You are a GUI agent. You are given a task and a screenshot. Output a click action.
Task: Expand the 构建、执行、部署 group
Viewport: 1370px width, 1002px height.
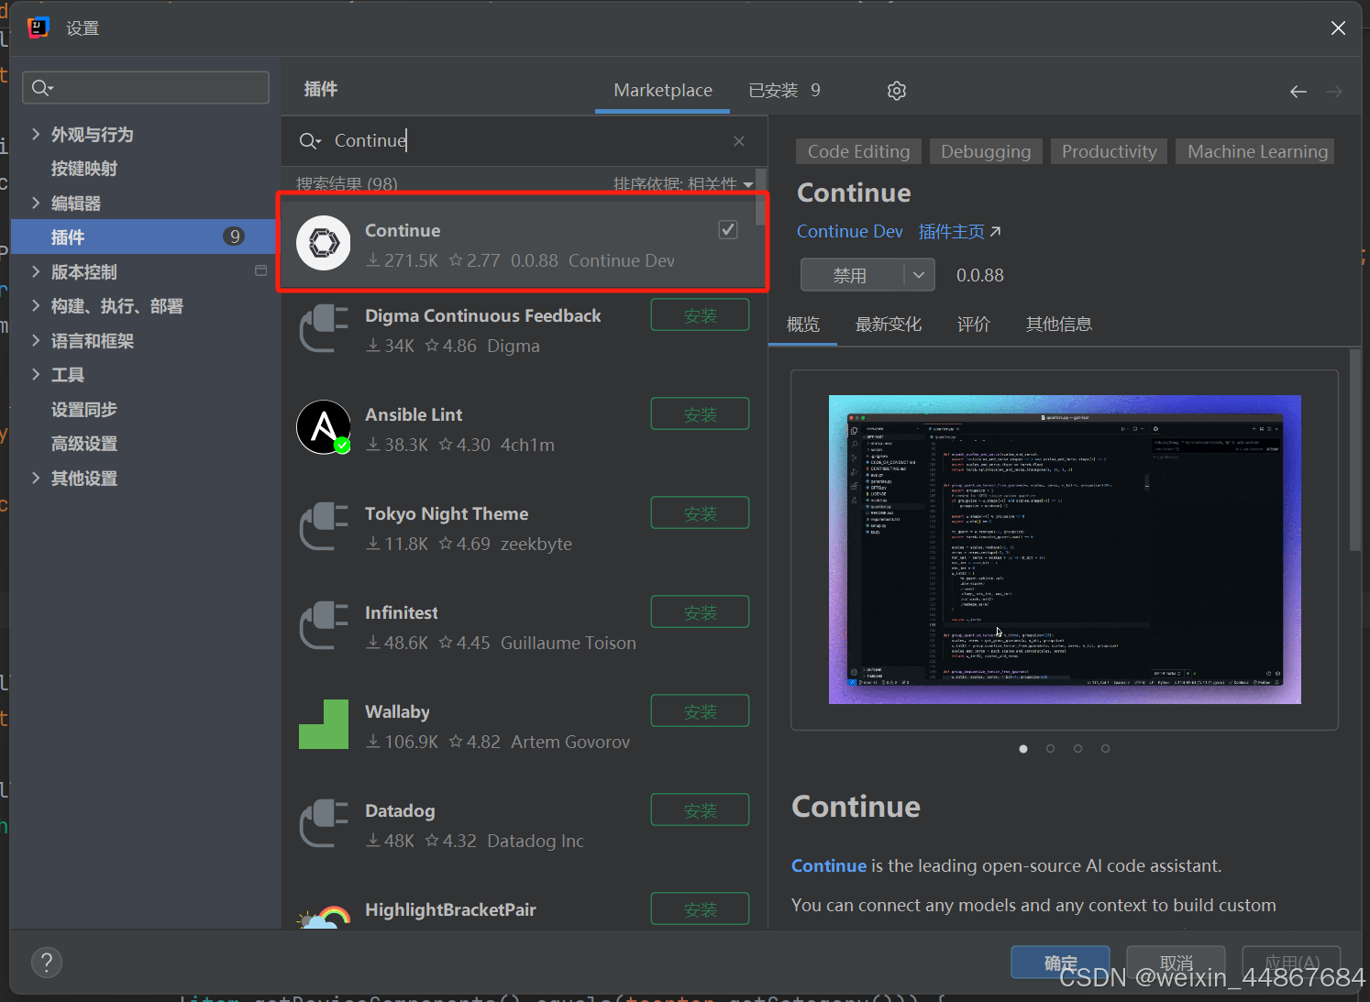pyautogui.click(x=36, y=306)
